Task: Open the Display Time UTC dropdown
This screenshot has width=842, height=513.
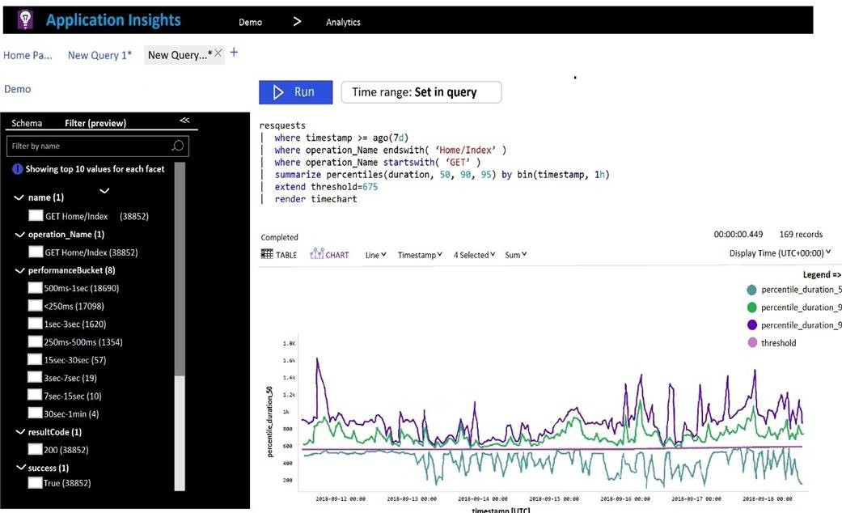Action: pyautogui.click(x=780, y=253)
